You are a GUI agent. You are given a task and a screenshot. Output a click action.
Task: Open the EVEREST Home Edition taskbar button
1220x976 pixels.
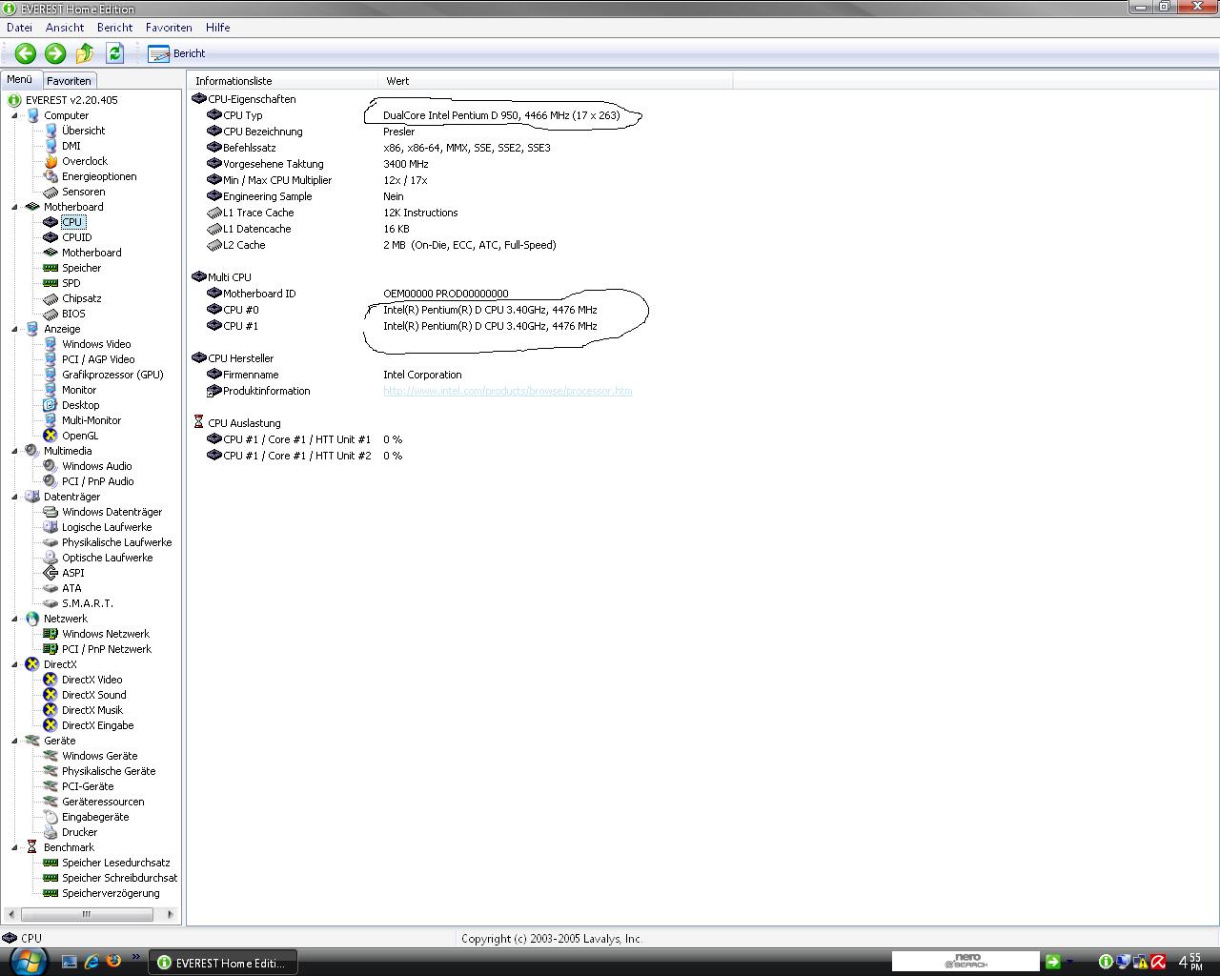click(x=223, y=963)
